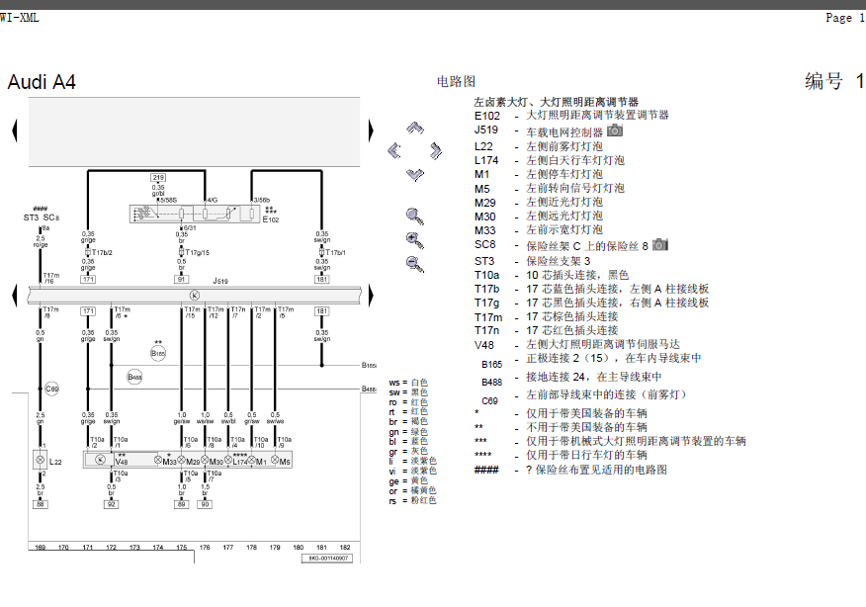
Task: Open the camera icon beside J519 entry
Action: [615, 130]
